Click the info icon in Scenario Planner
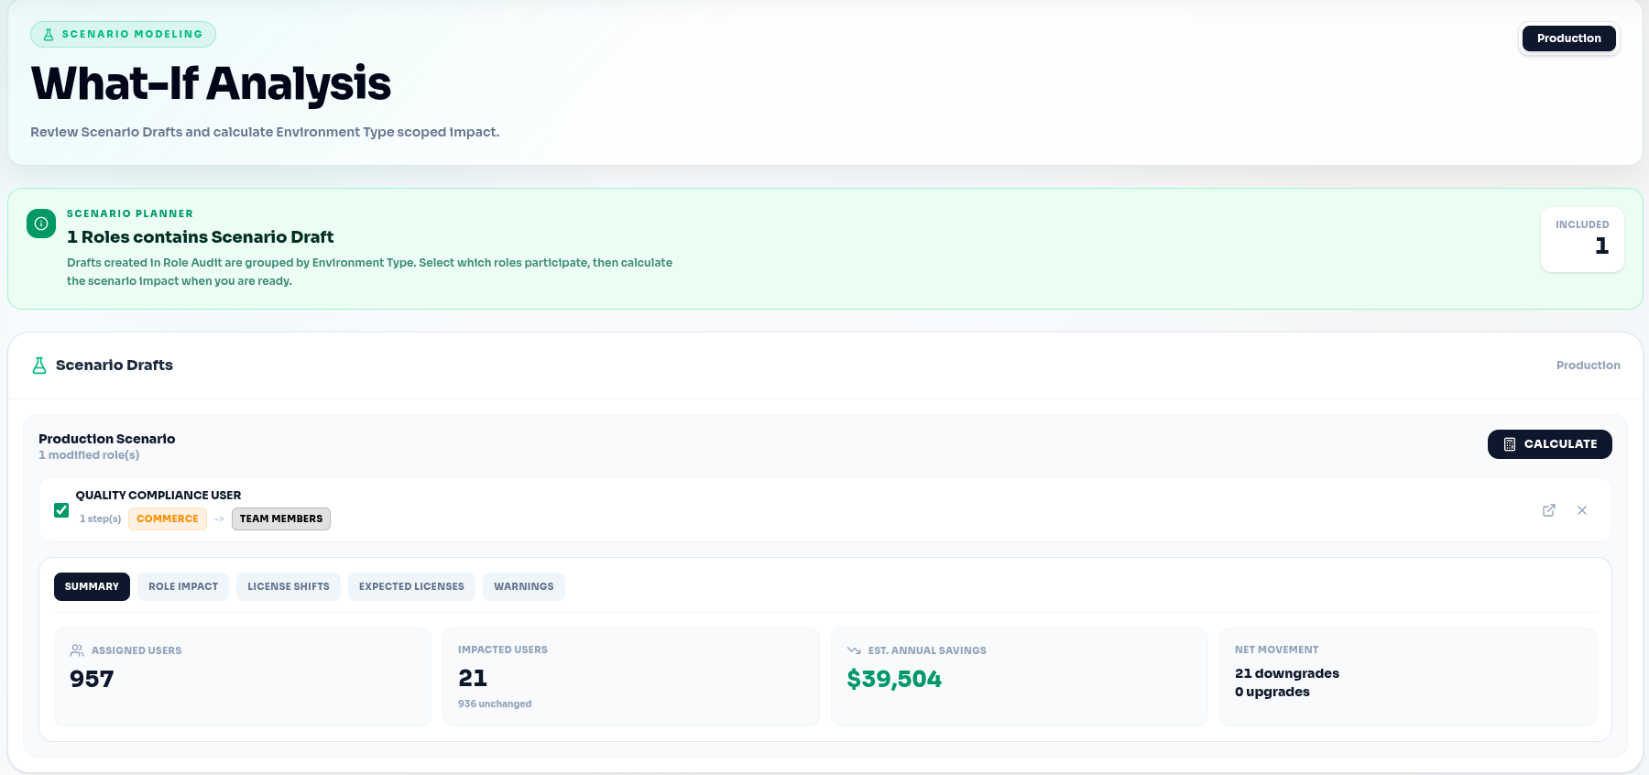1649x775 pixels. tap(41, 224)
